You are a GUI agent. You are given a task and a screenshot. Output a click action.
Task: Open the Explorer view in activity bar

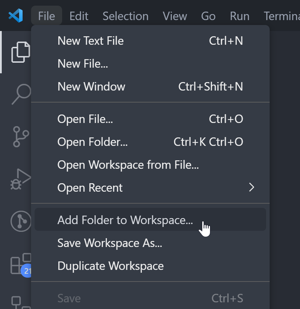tap(20, 52)
